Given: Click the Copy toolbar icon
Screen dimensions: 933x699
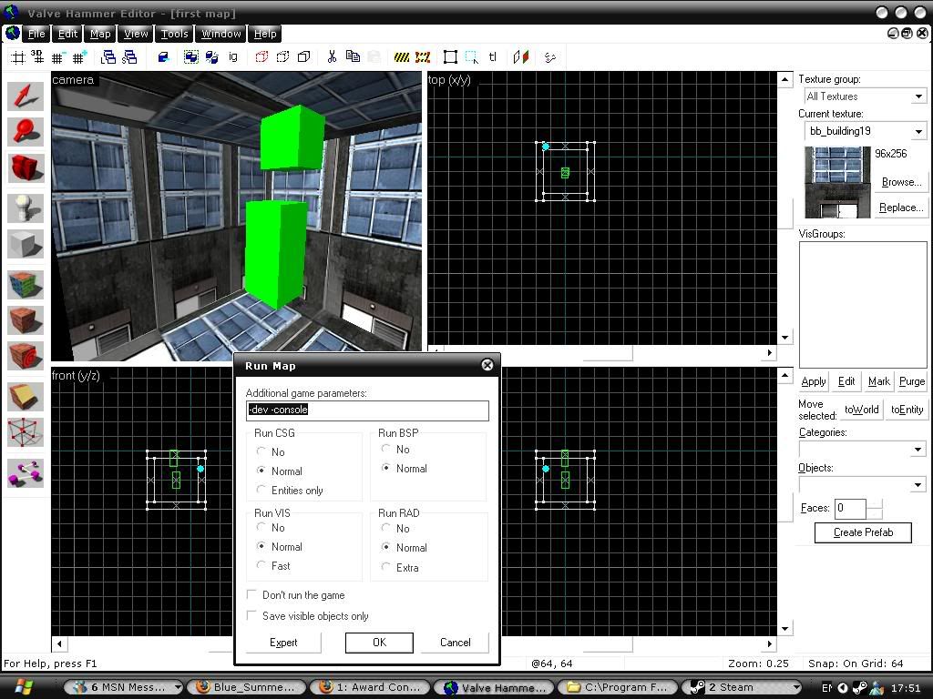Looking at the screenshot, I should 353,57.
